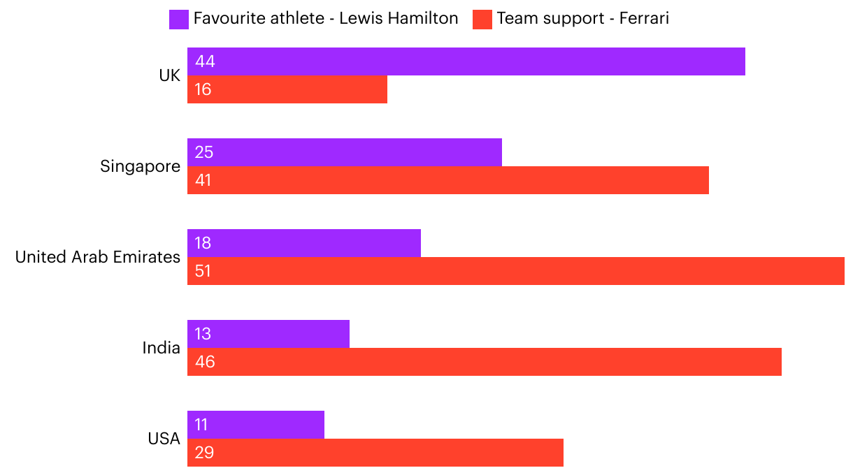Click the India axis label
The height and width of the screenshot is (475, 853).
click(161, 348)
